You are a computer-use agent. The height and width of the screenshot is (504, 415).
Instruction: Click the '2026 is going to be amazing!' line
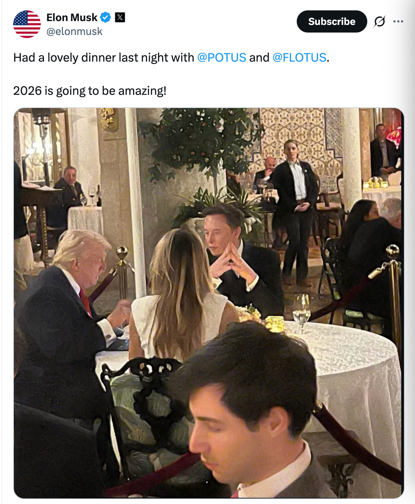coord(90,91)
